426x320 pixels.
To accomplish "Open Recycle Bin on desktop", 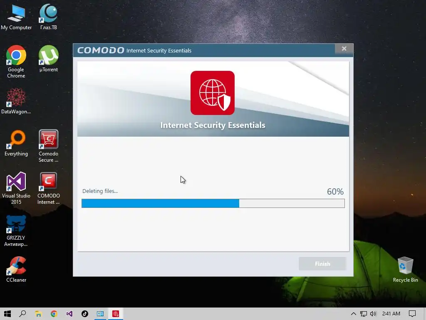I will [x=405, y=270].
